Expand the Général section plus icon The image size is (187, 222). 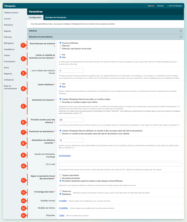pyautogui.click(x=181, y=31)
